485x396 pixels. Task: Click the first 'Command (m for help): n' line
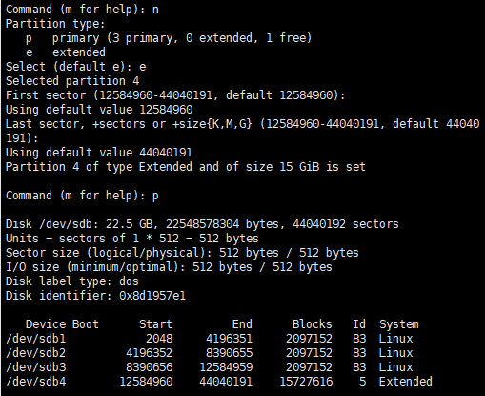82,10
